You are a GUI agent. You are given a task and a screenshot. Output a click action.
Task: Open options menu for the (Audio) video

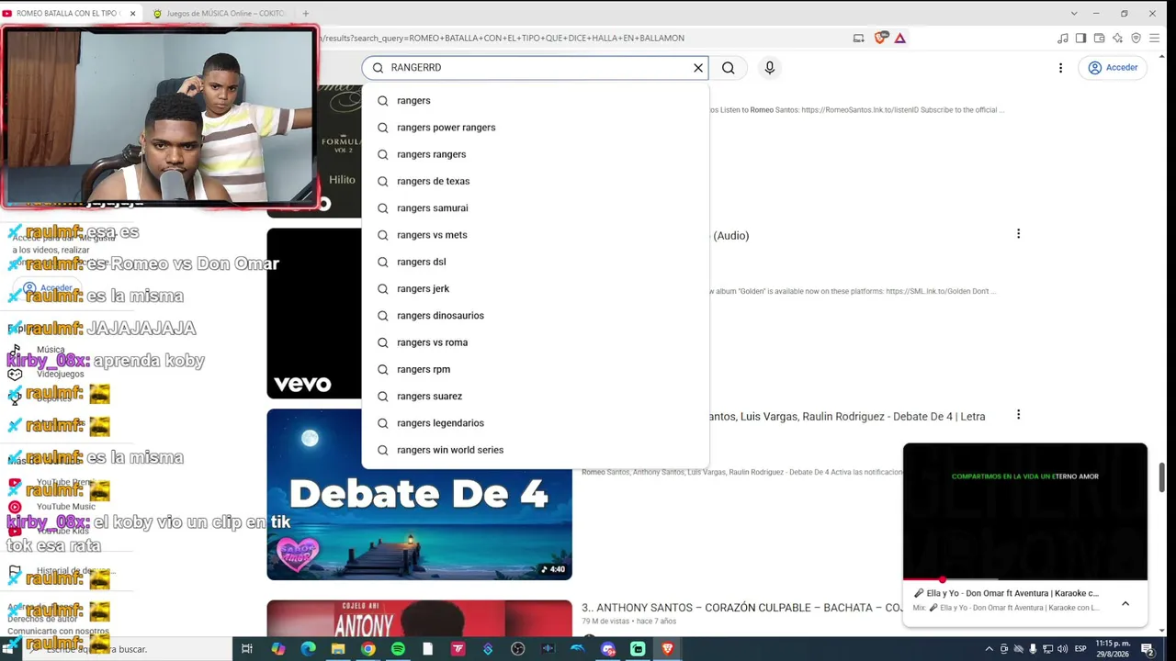pyautogui.click(x=1018, y=234)
